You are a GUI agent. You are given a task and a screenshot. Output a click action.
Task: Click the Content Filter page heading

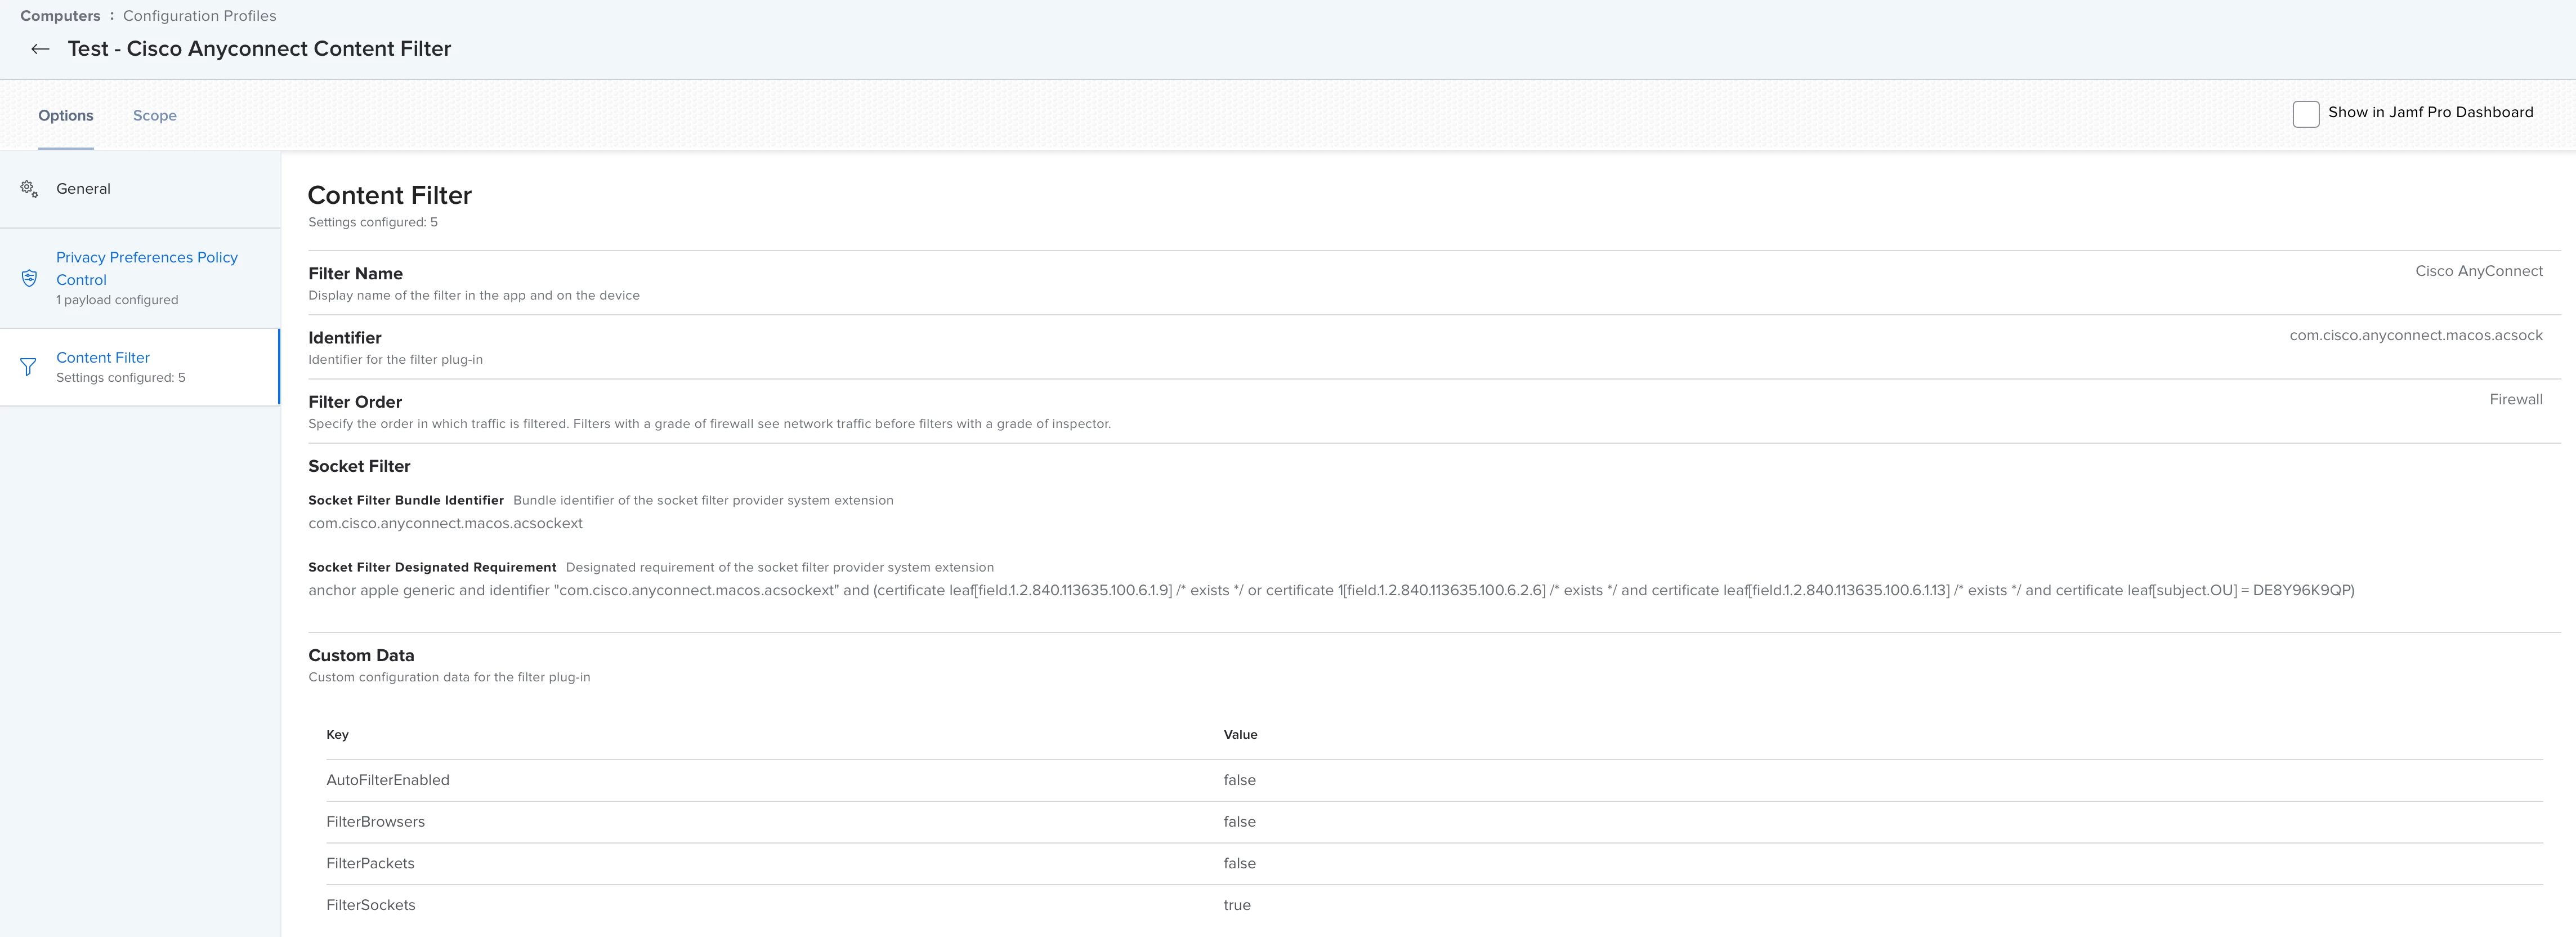(x=389, y=195)
